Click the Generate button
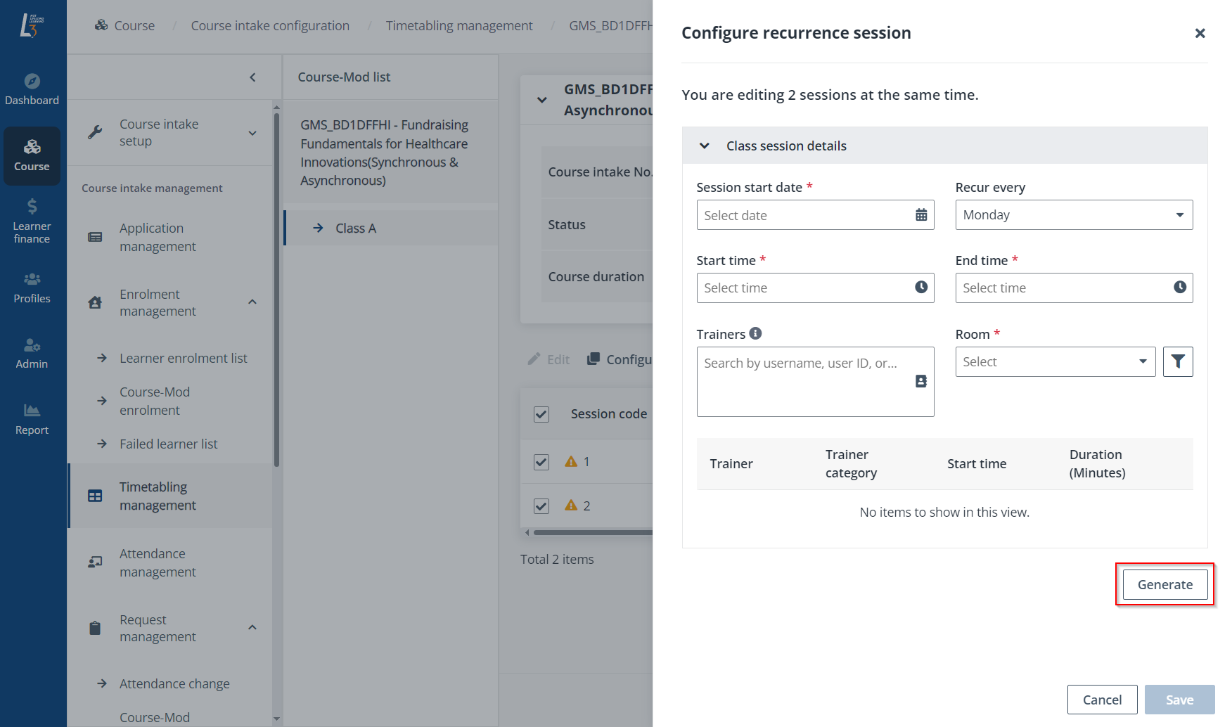The height and width of the screenshot is (727, 1232). pyautogui.click(x=1164, y=584)
